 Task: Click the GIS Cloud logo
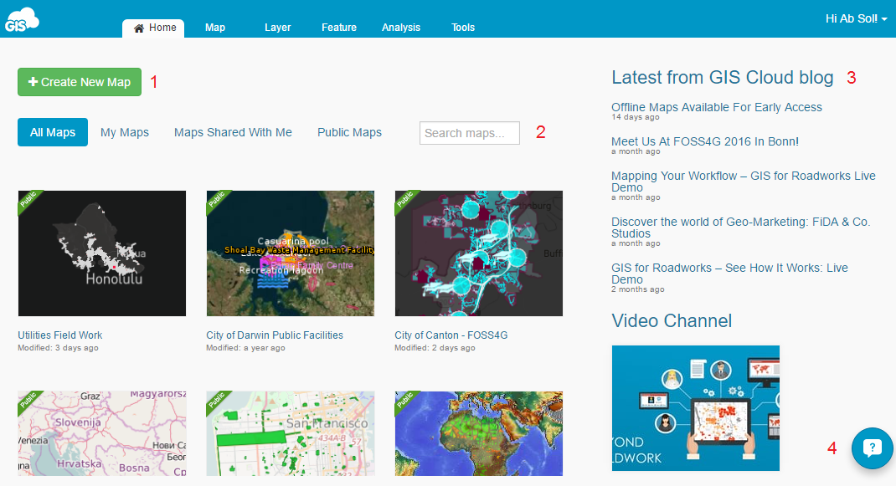pyautogui.click(x=21, y=18)
